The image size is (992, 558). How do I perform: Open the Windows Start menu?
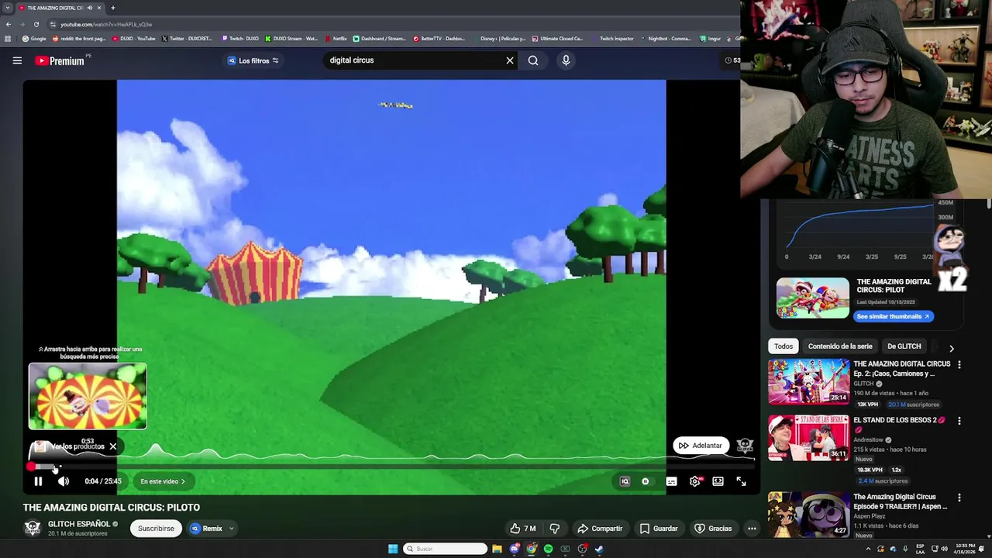coord(393,549)
